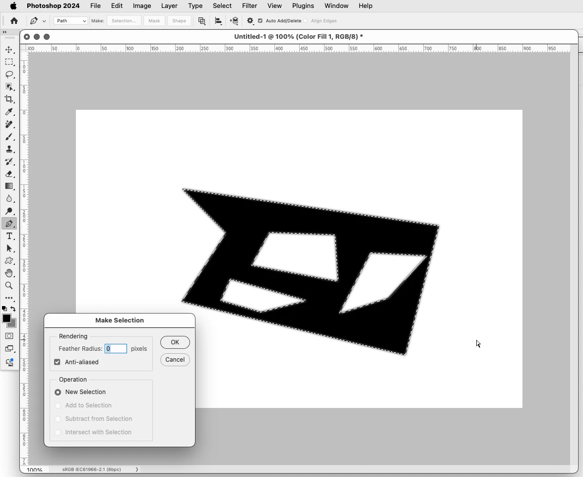Open the generative share icon below Screen Mode
Image resolution: width=583 pixels, height=477 pixels.
tap(9, 362)
